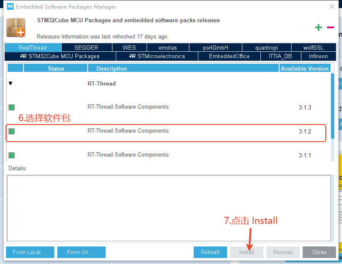Switch to EmbeddedOffice tab
Viewport: 342px width, 264px height.
229,56
